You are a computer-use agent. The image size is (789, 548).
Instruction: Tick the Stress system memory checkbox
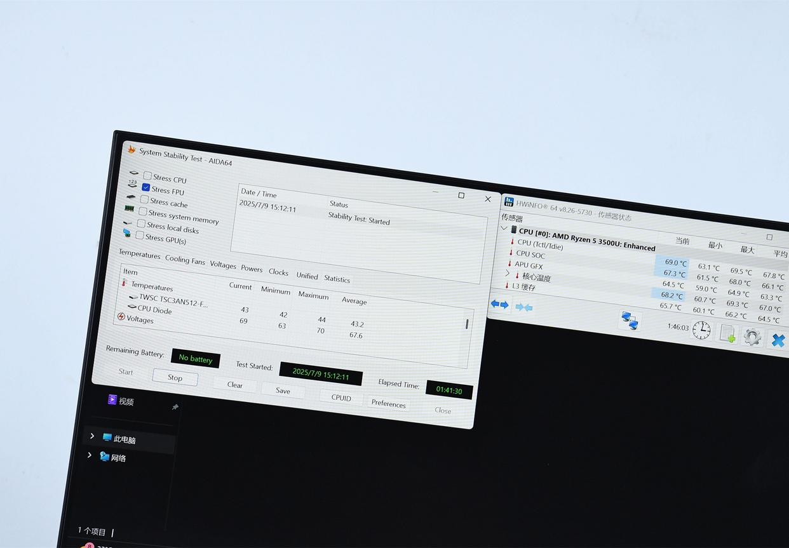143,211
